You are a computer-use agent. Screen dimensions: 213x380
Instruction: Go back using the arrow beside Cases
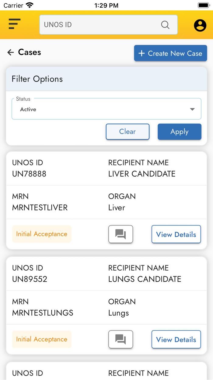11,53
